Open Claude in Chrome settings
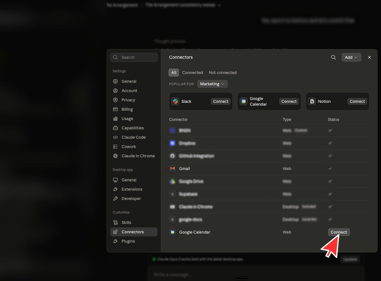Image resolution: width=381 pixels, height=281 pixels. pyautogui.click(x=134, y=156)
